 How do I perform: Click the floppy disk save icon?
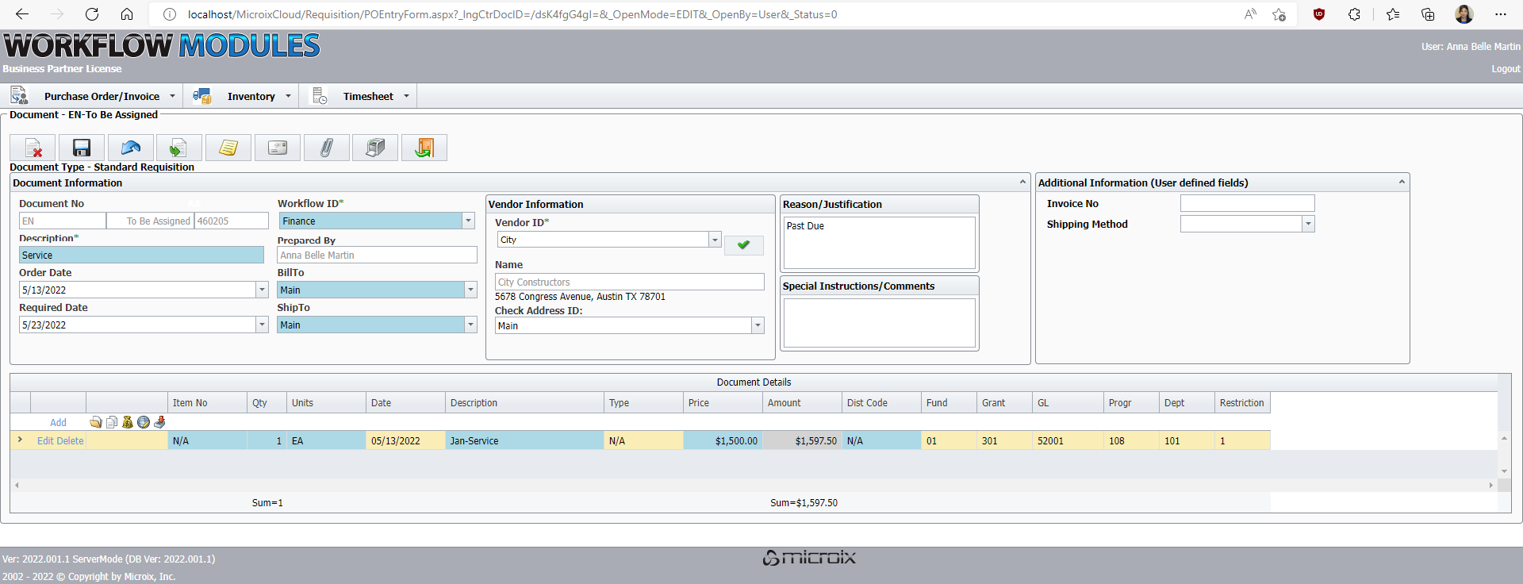[82, 148]
